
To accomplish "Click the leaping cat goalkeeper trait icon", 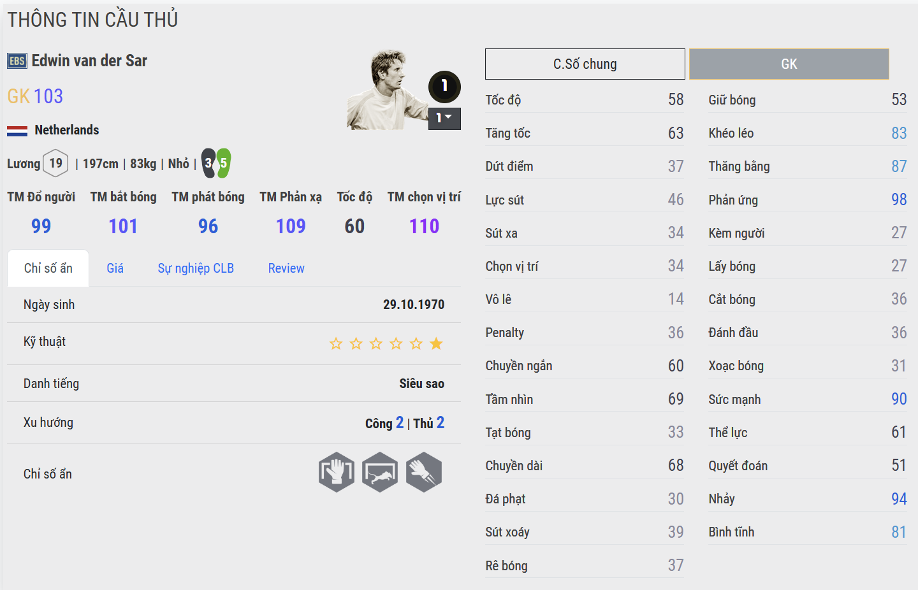I will [x=380, y=472].
